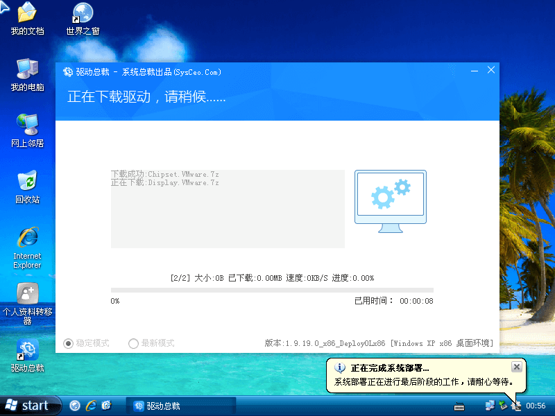Image resolution: width=555 pixels, height=416 pixels.
Task: Click the keyboard icon in the taskbar
Action: coord(459,406)
